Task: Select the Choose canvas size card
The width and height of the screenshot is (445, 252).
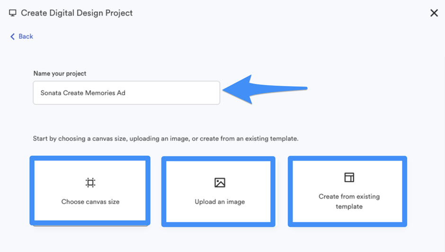Action: coord(90,191)
